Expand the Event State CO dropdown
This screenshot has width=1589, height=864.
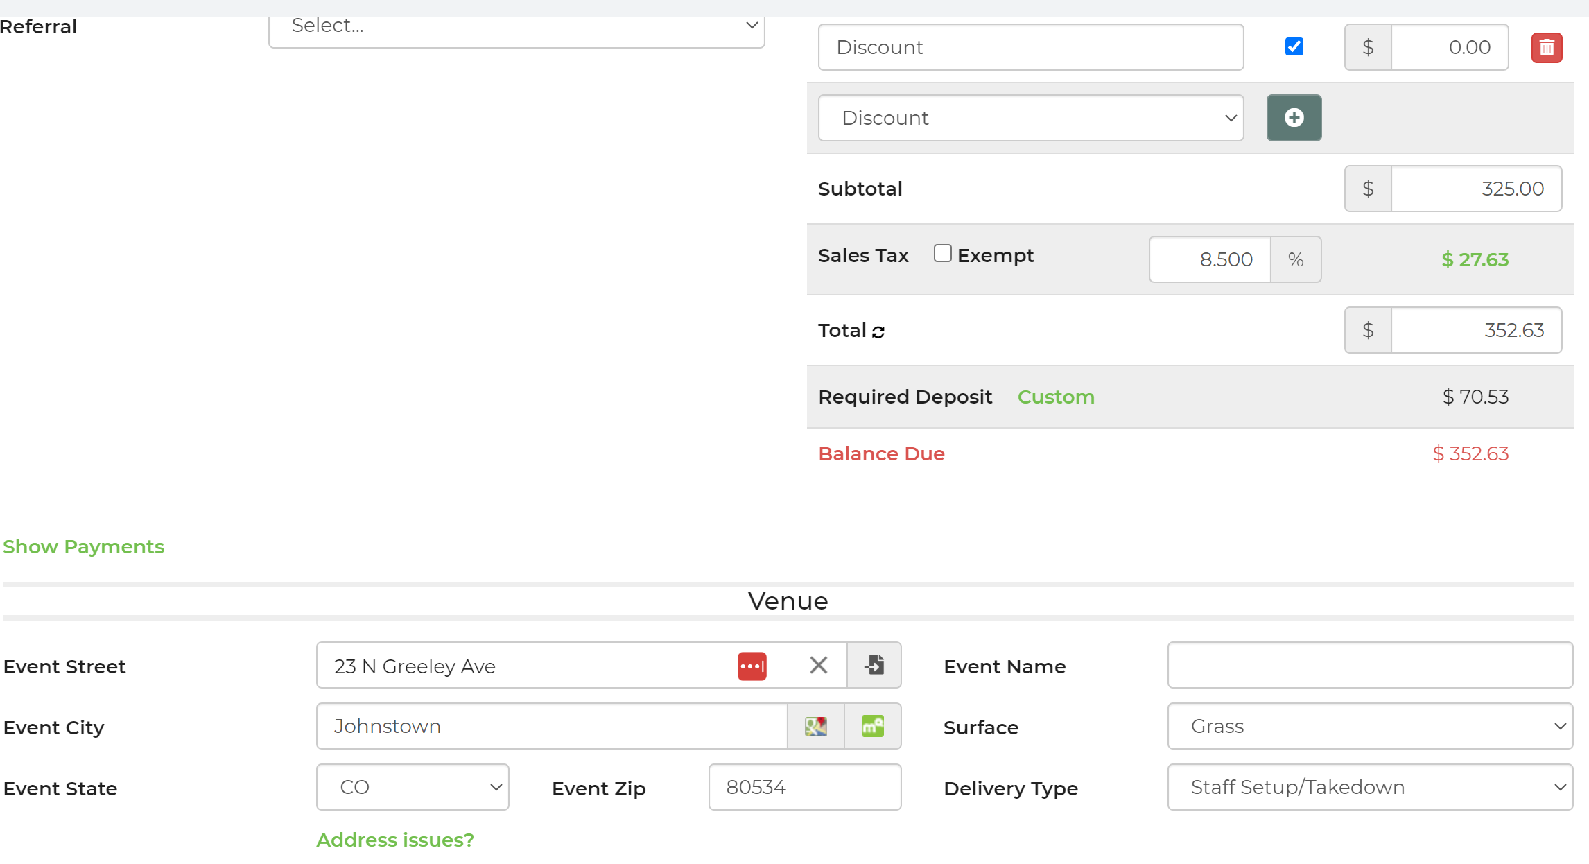[413, 788]
